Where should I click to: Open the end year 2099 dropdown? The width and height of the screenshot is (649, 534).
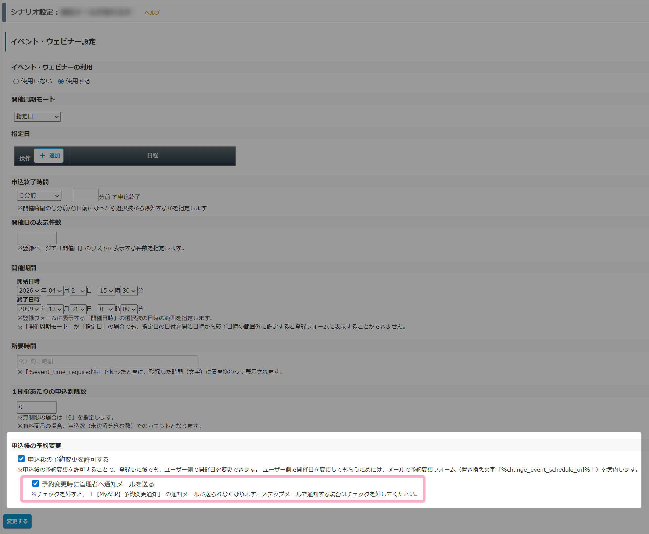[29, 309]
